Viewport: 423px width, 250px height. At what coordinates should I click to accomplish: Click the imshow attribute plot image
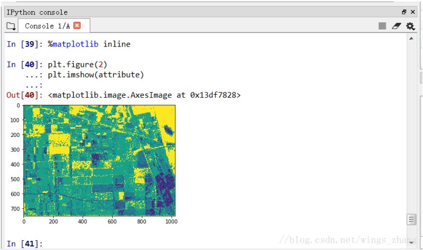point(99,161)
